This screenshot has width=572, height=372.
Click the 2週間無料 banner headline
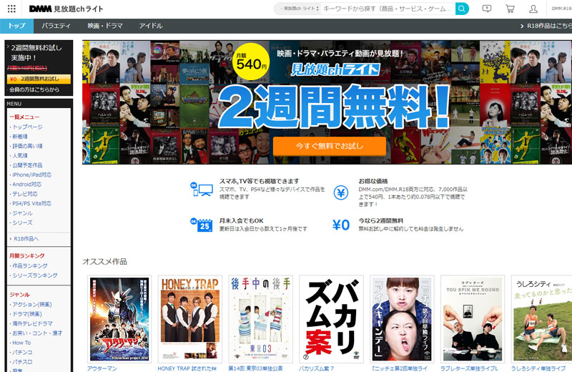pyautogui.click(x=333, y=107)
